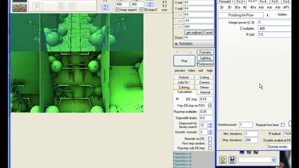299x168 pixels.
Task: Set aspect ratio to 5:3
Action: (164, 6)
